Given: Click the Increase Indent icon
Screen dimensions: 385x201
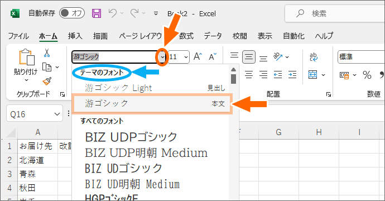Looking at the screenshot, I should 292,75.
